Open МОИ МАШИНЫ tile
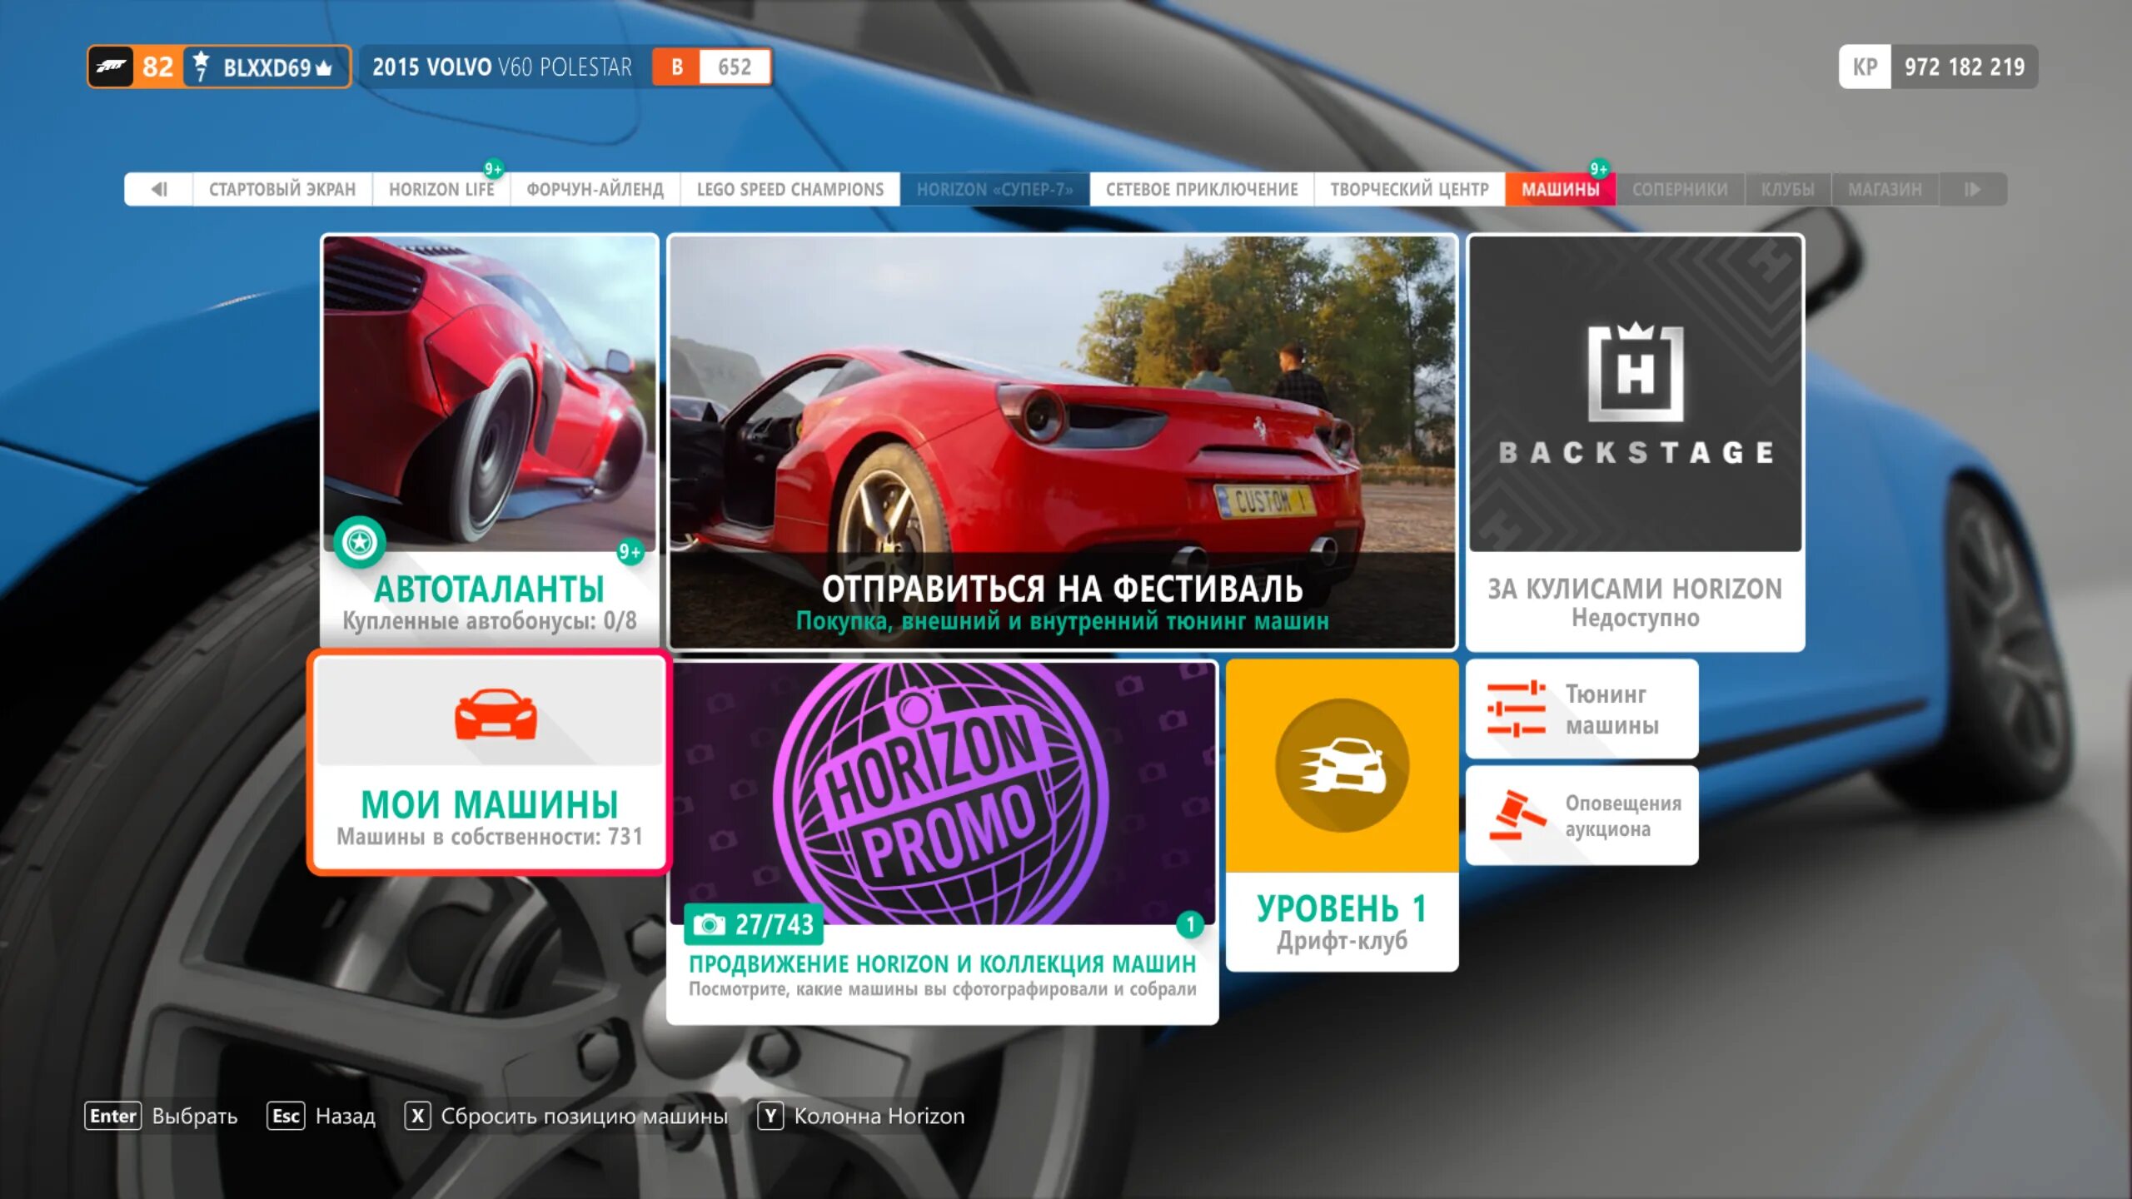Screen dimensions: 2132x1199 (490, 763)
